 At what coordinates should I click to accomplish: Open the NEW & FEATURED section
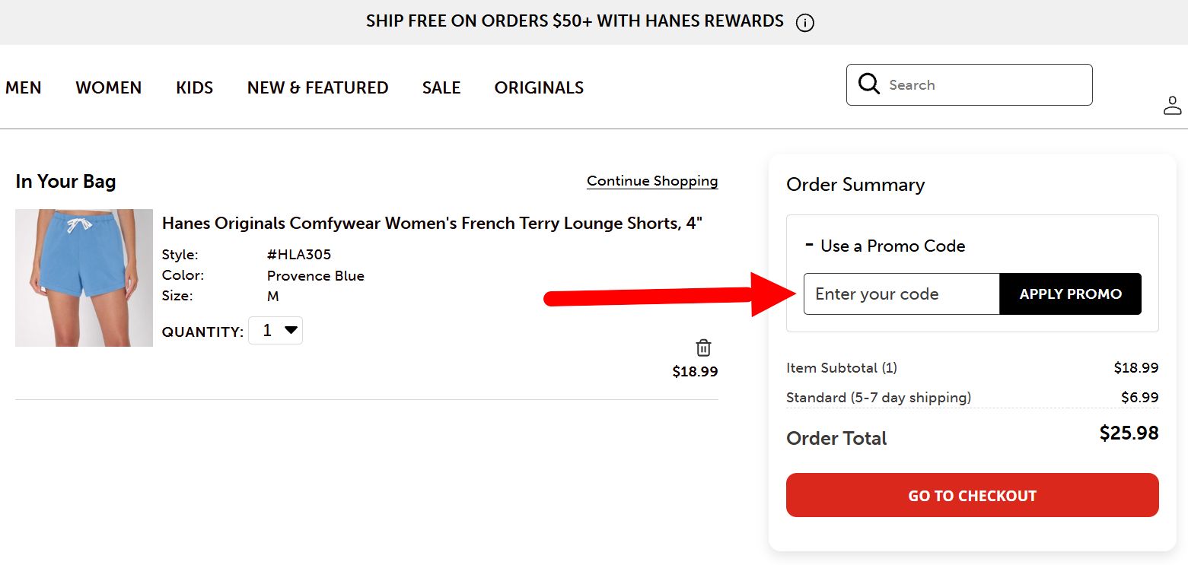point(317,87)
